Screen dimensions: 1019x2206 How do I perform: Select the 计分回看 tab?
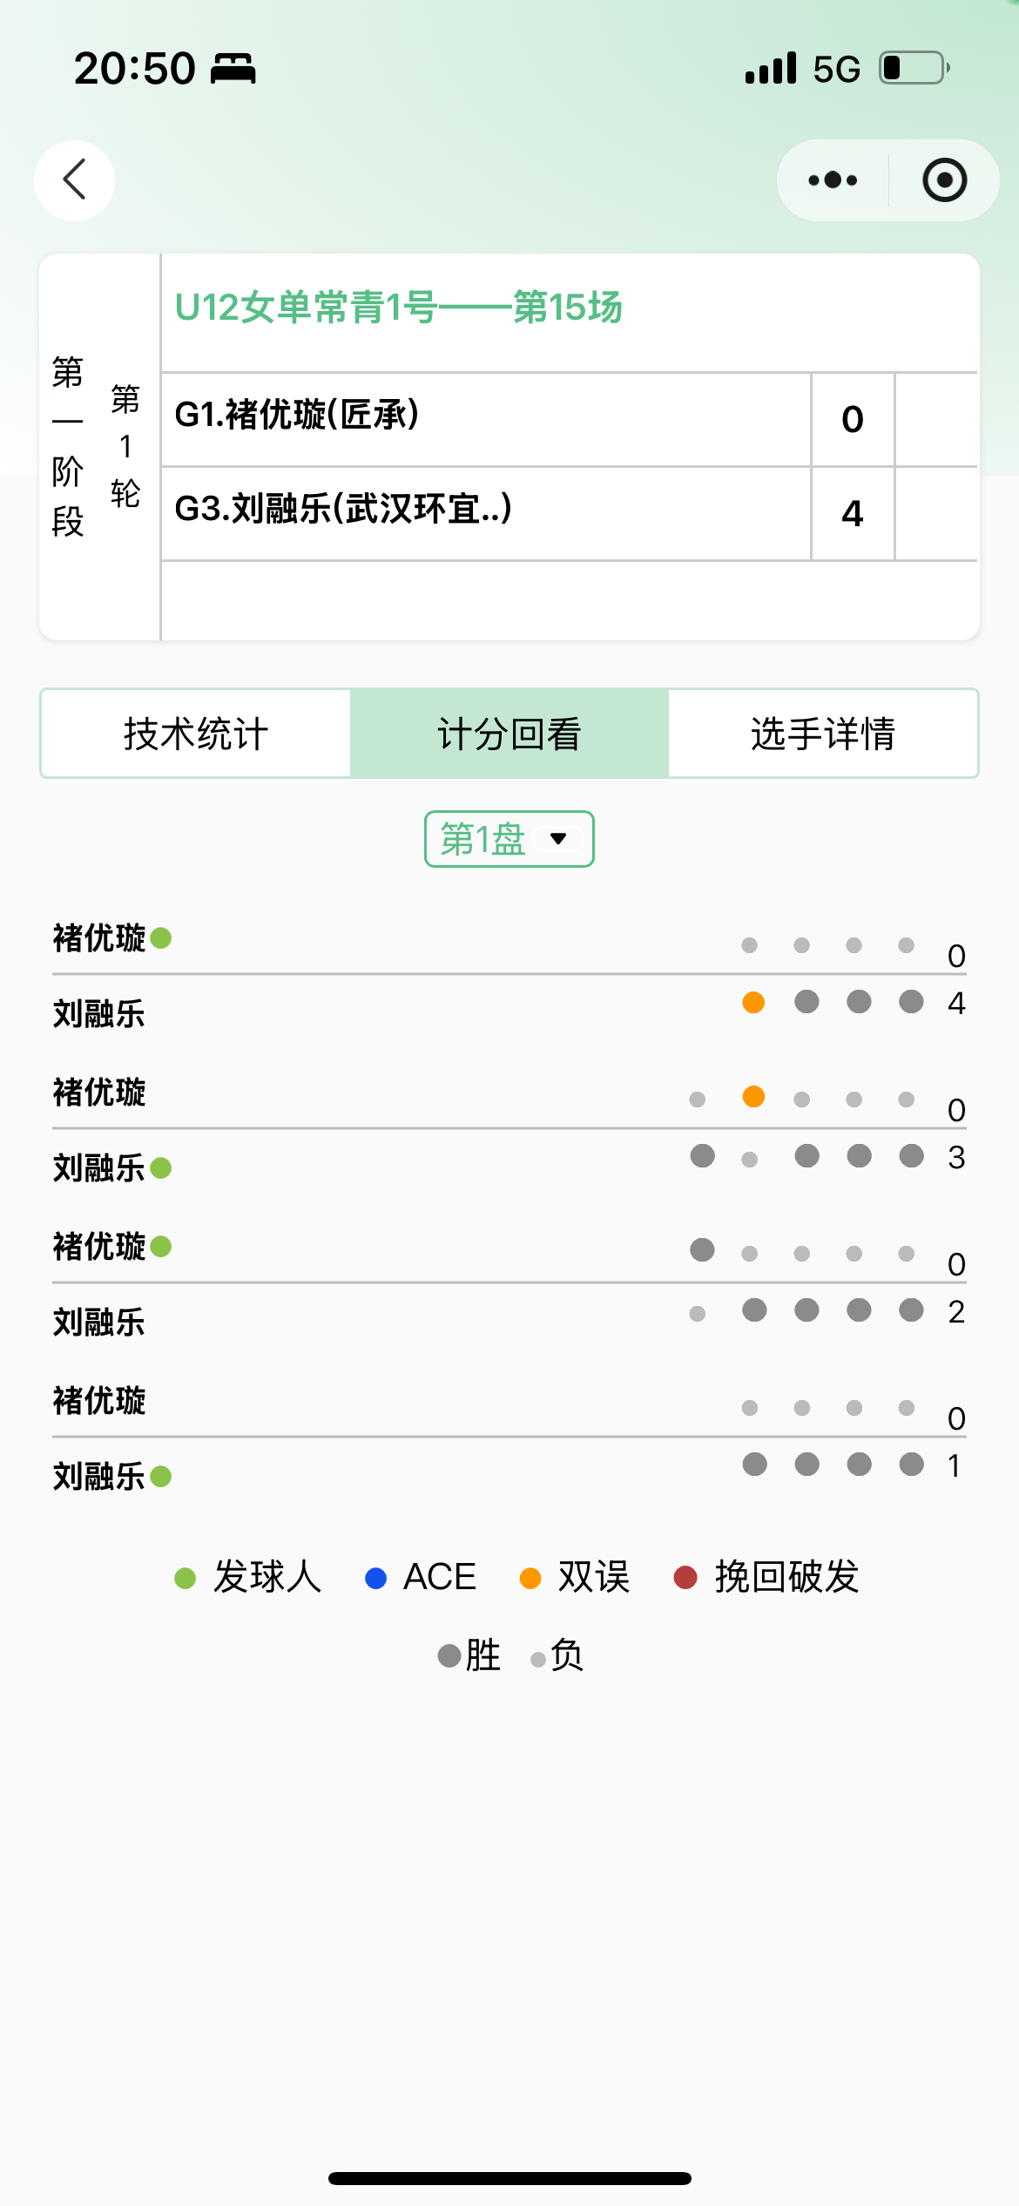[509, 734]
